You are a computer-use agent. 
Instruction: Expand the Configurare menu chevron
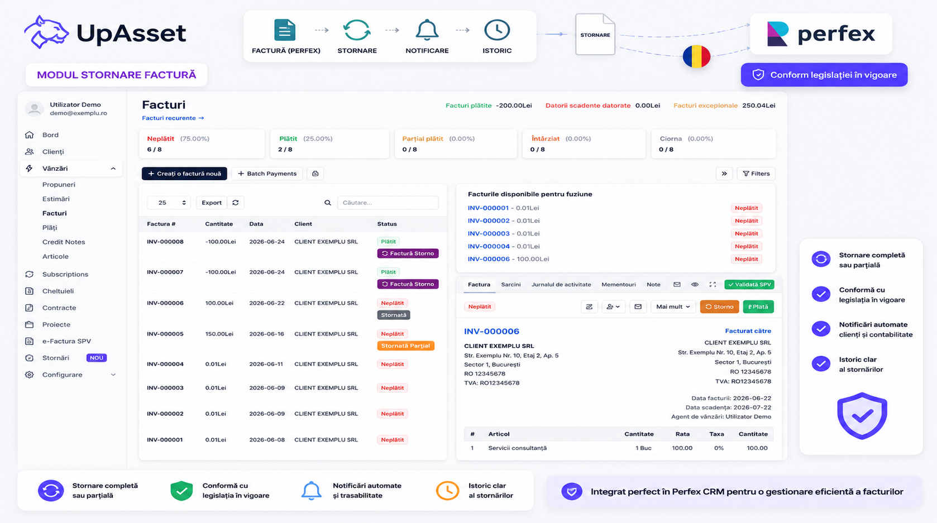pos(113,375)
